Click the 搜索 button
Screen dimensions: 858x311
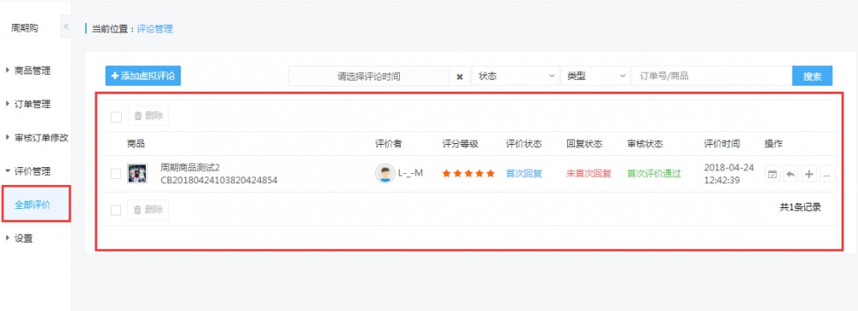click(812, 76)
